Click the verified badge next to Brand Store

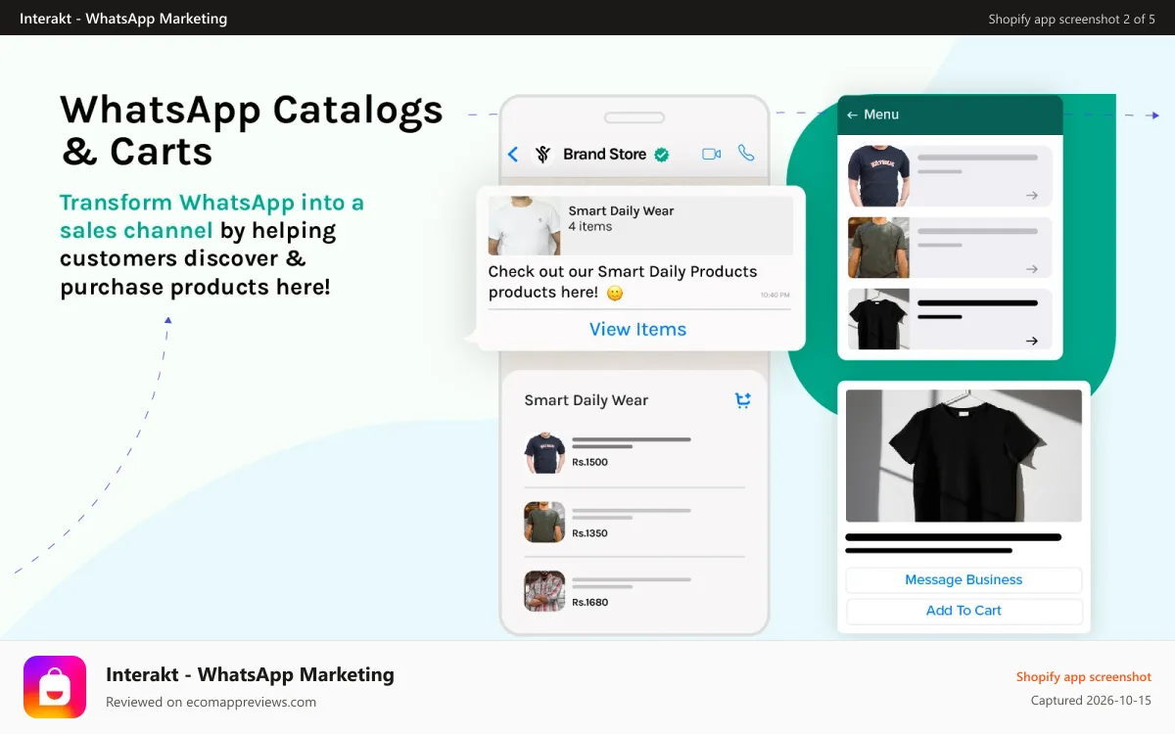662,154
